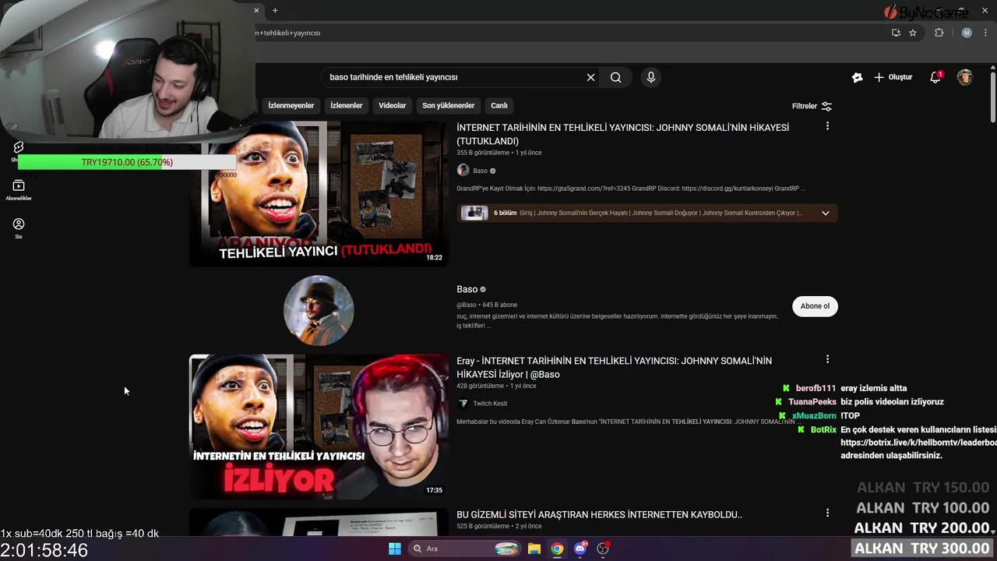The width and height of the screenshot is (997, 561).
Task: Open a new browser tab
Action: pyautogui.click(x=275, y=10)
